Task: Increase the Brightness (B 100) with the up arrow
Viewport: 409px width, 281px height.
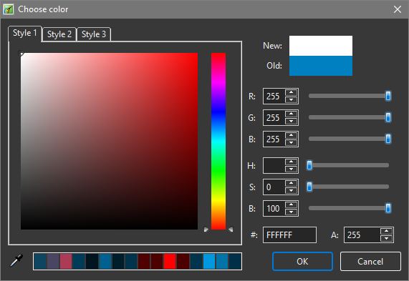Action: point(291,205)
